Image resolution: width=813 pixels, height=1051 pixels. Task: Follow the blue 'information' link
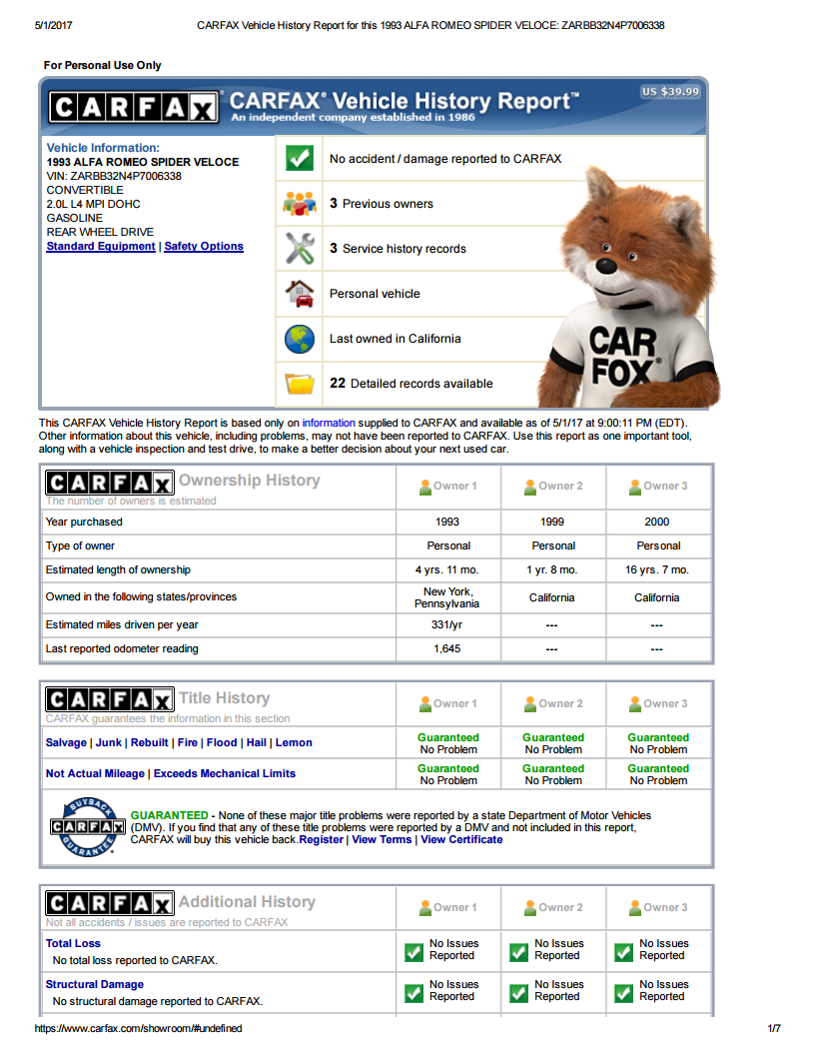pyautogui.click(x=329, y=423)
